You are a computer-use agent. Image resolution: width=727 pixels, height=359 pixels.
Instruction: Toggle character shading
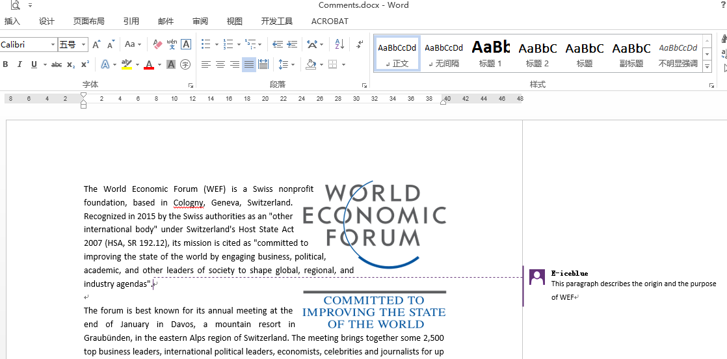tap(171, 64)
